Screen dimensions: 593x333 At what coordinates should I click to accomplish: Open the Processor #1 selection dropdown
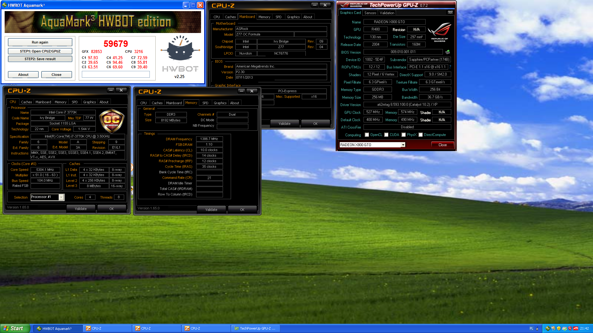[61, 197]
